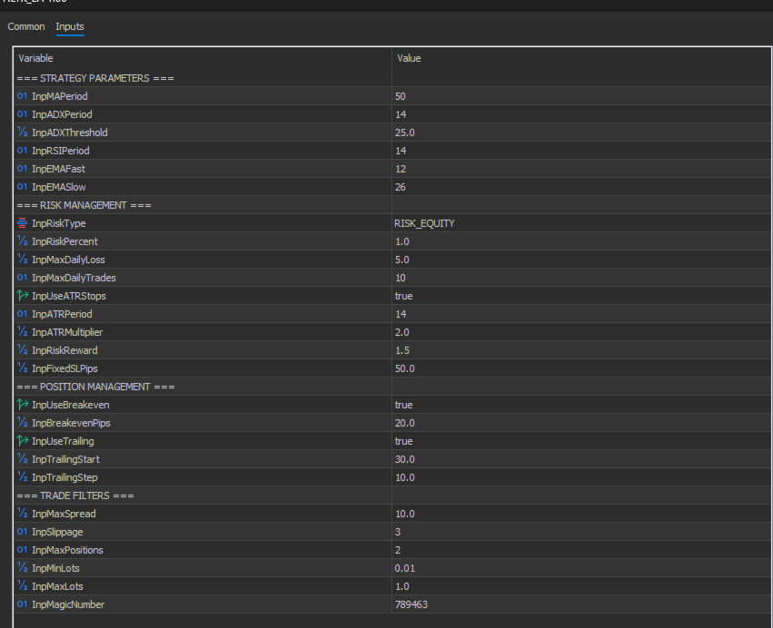
Task: Select the InpMaxSpread variable name
Action: pos(64,514)
